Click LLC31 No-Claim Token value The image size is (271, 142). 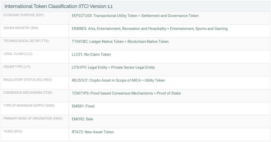(x=91, y=54)
